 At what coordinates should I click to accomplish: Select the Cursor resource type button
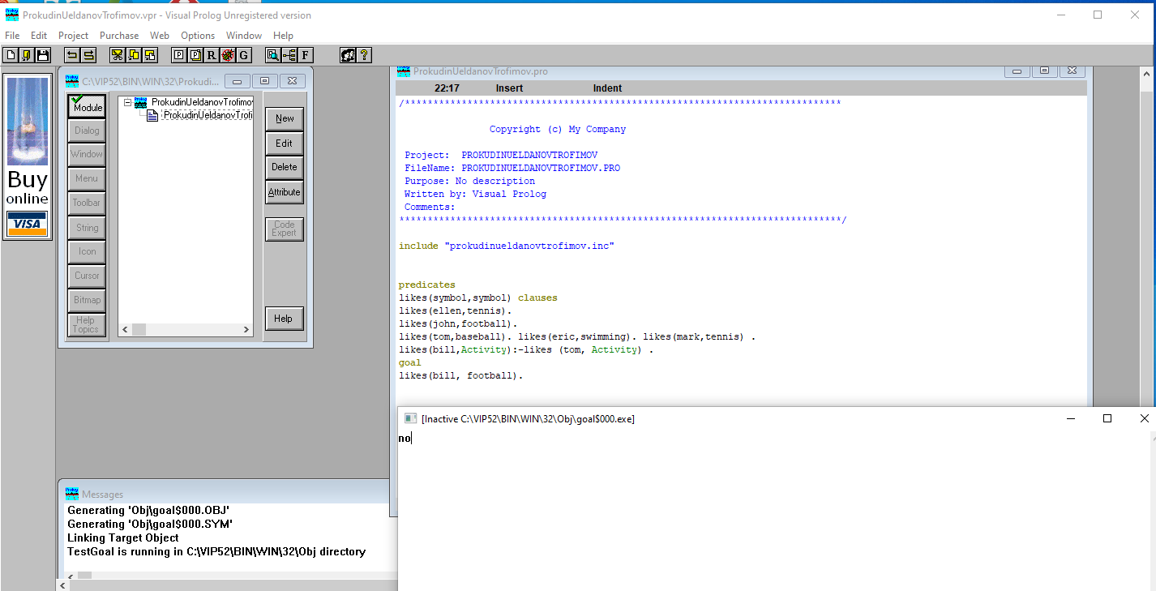pyautogui.click(x=87, y=276)
